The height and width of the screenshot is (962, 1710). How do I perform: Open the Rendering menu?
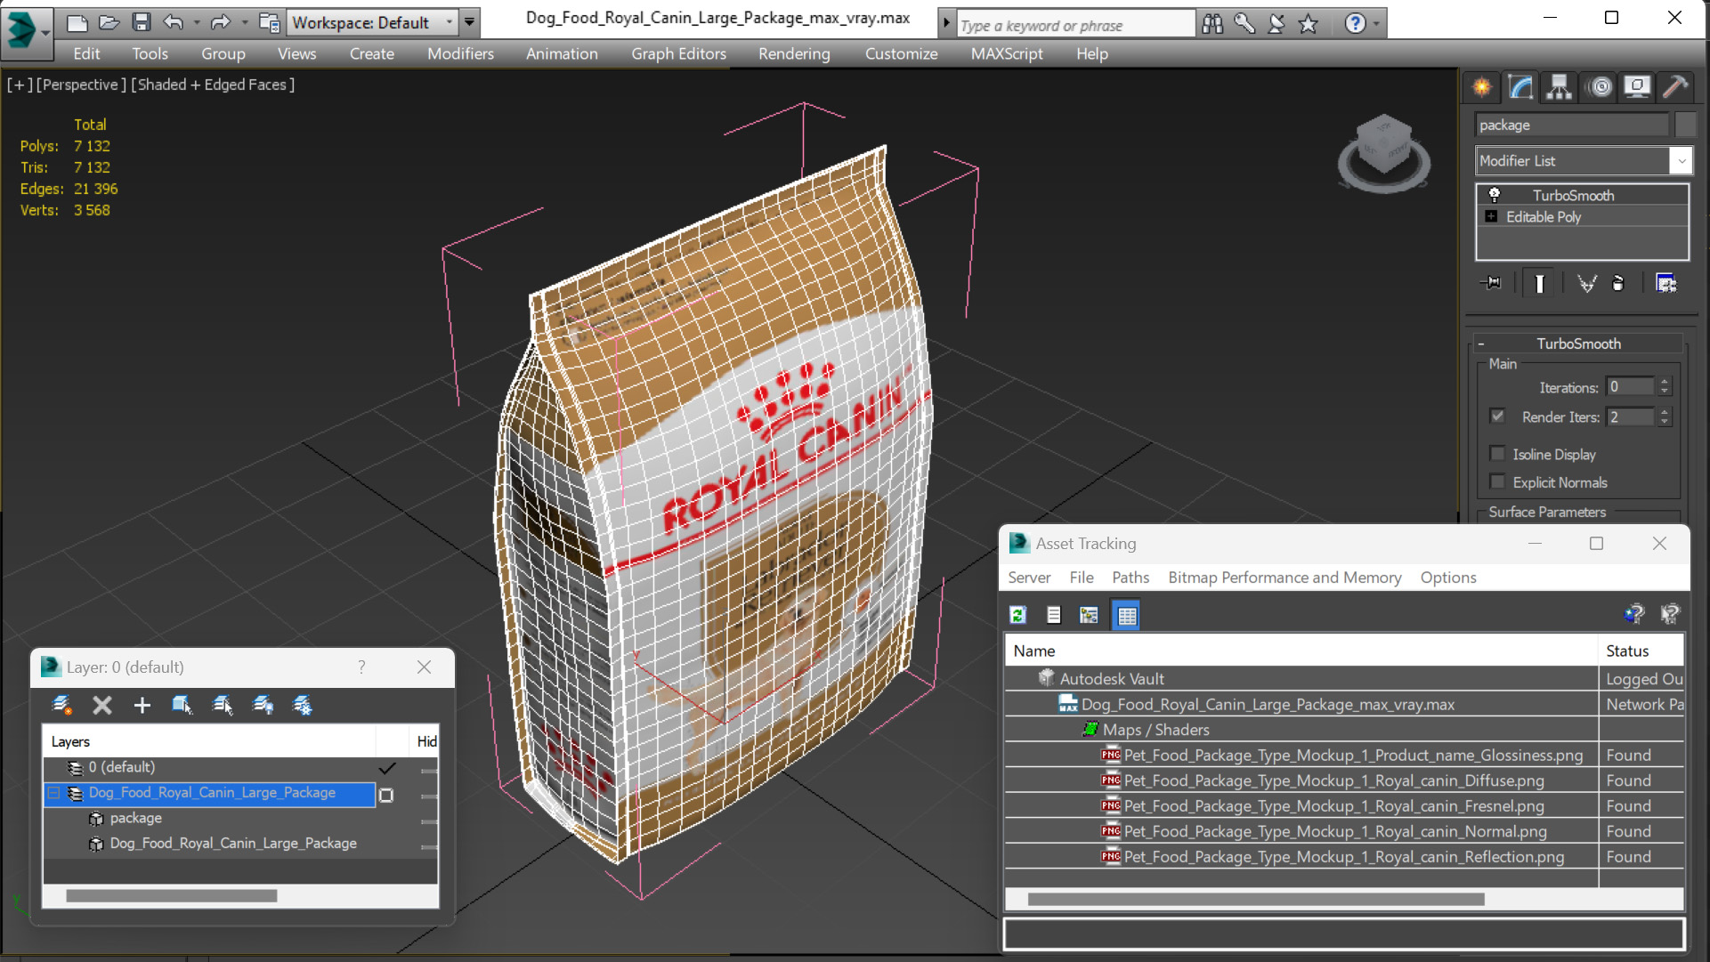coord(794,53)
